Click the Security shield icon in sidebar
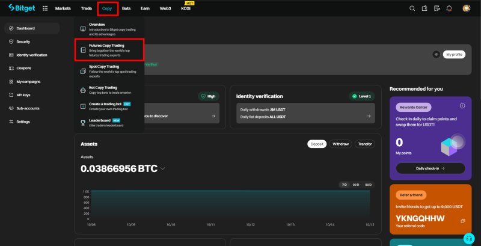The width and height of the screenshot is (481, 246). pos(11,42)
